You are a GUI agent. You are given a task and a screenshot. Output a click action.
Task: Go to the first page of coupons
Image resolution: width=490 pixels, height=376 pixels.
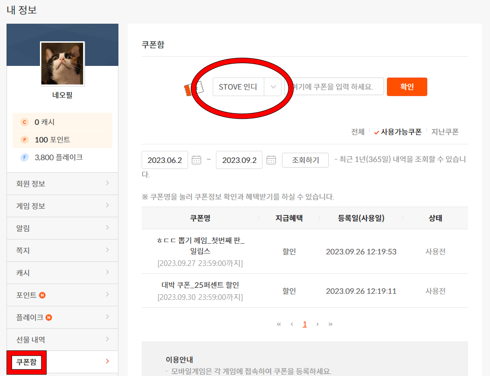[279, 324]
